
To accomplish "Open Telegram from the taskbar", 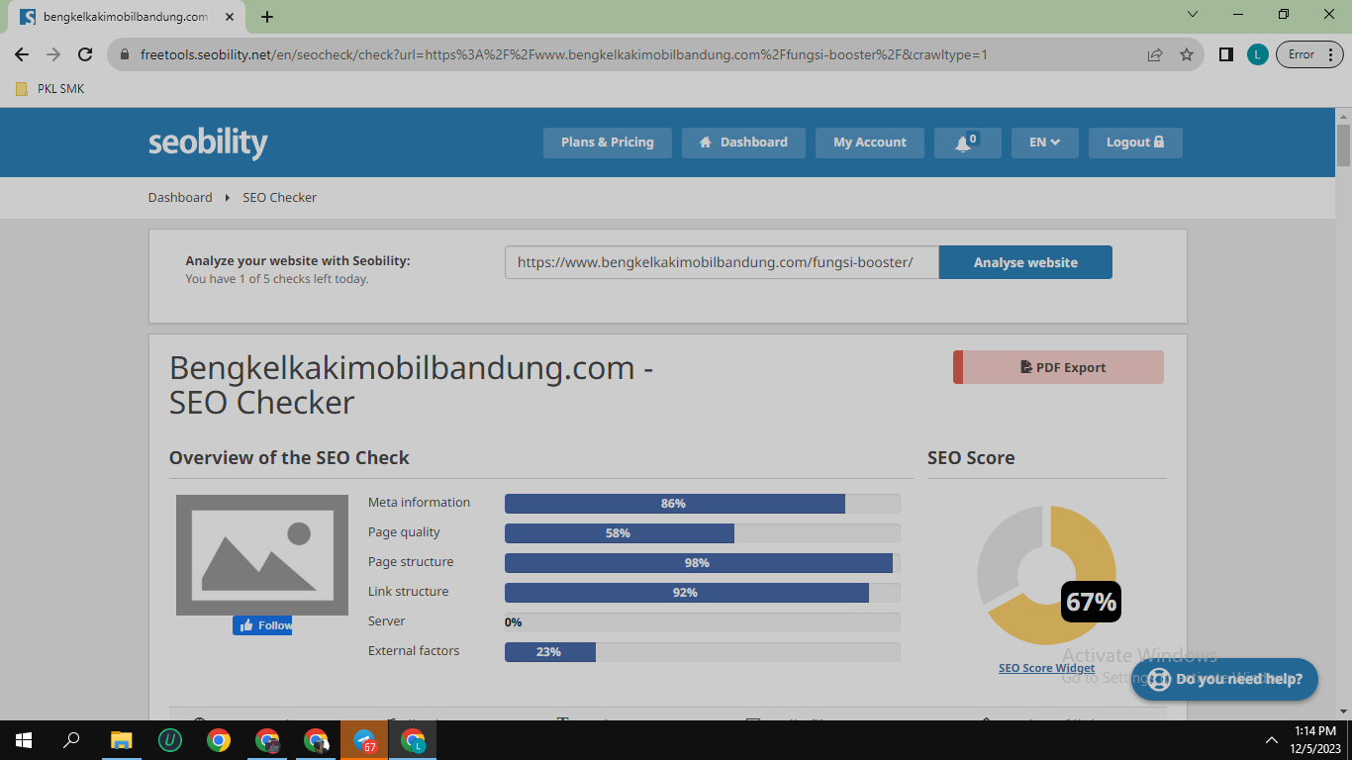I will click(x=365, y=739).
